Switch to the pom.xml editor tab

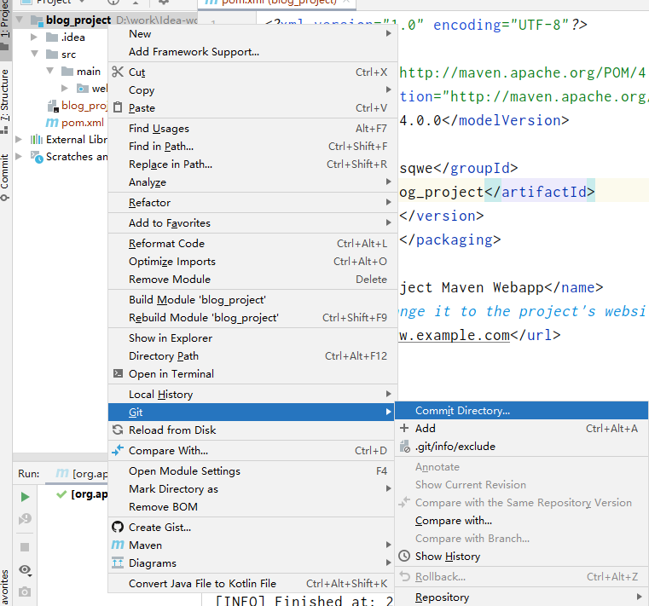coord(276,3)
